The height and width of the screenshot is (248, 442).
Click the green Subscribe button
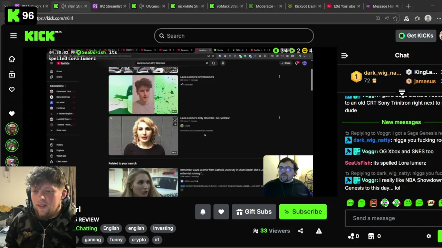(303, 212)
